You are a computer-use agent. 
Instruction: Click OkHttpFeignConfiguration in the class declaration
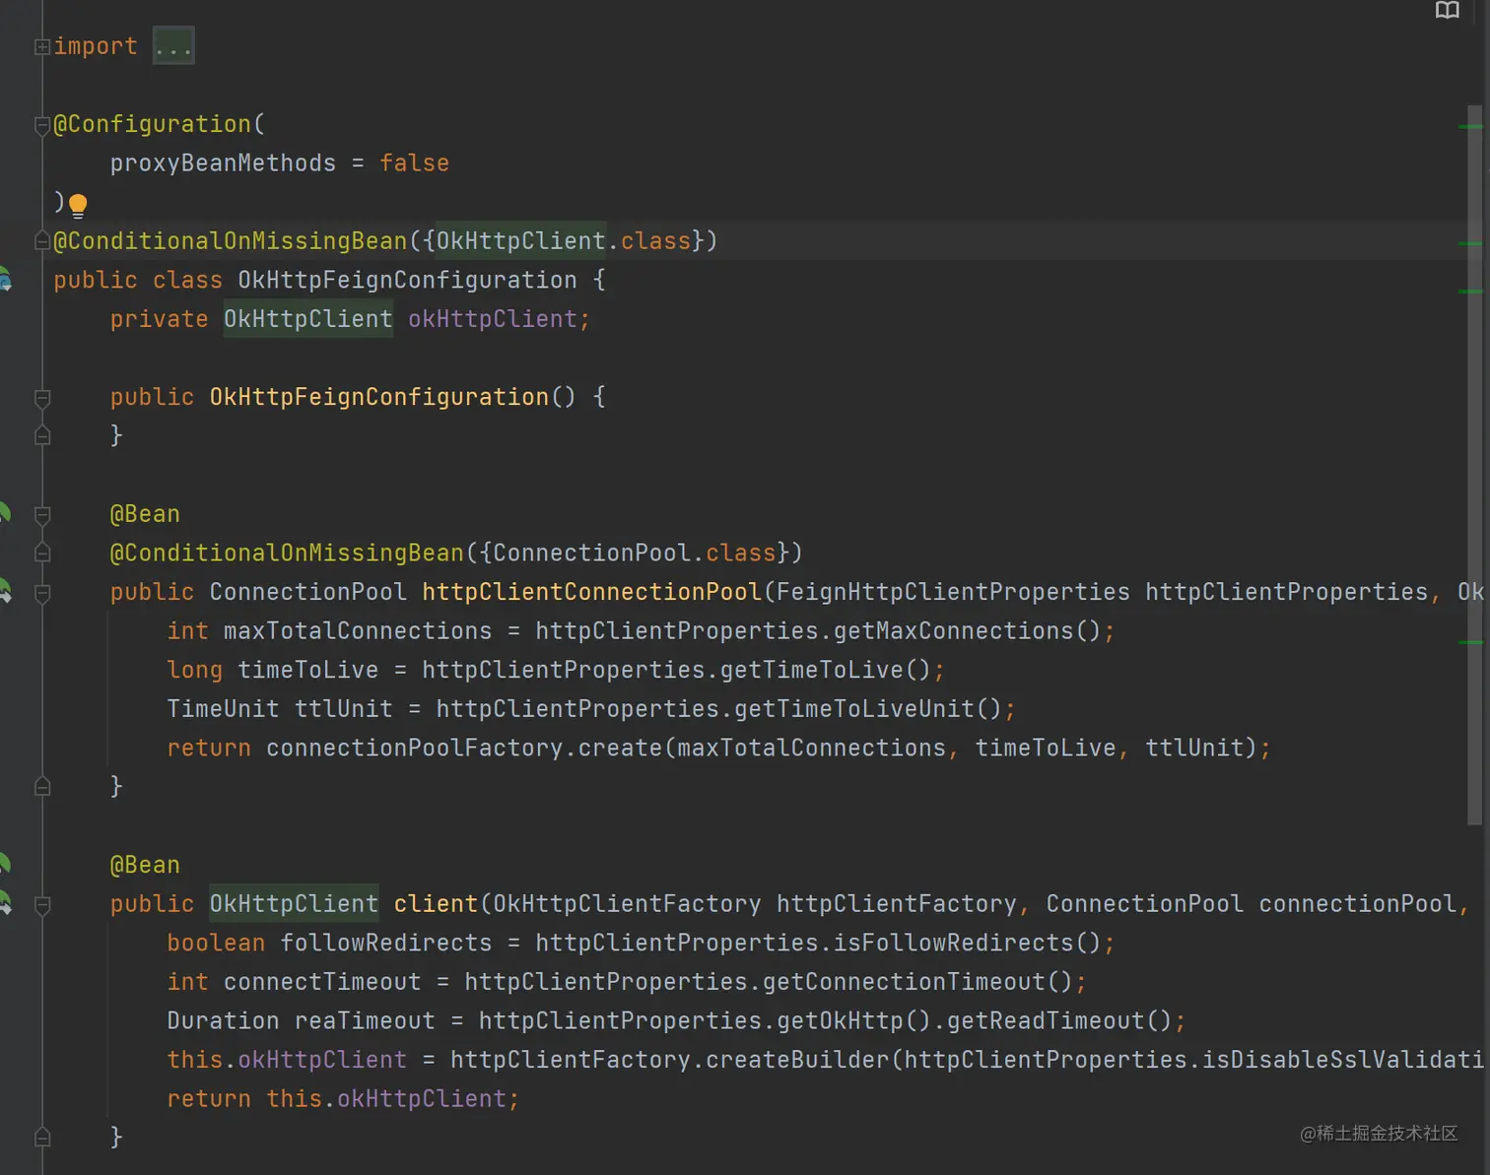pyautogui.click(x=407, y=280)
